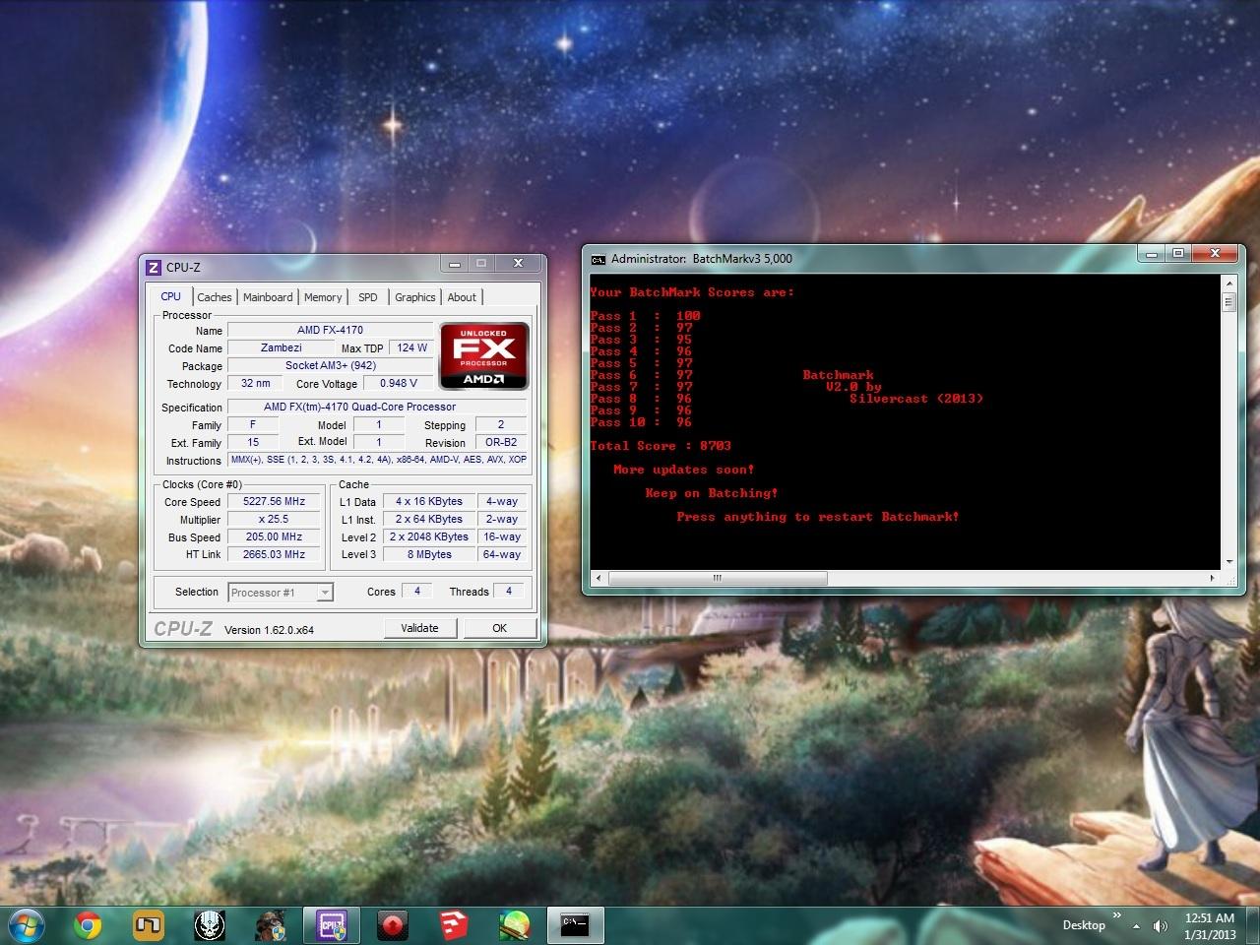Click the Bus Speed value 205.00 MHz

[274, 536]
